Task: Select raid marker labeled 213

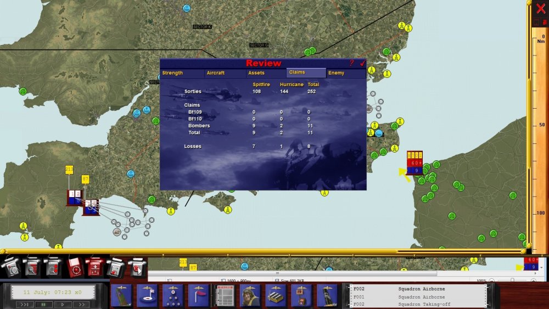Action: tap(69, 170)
